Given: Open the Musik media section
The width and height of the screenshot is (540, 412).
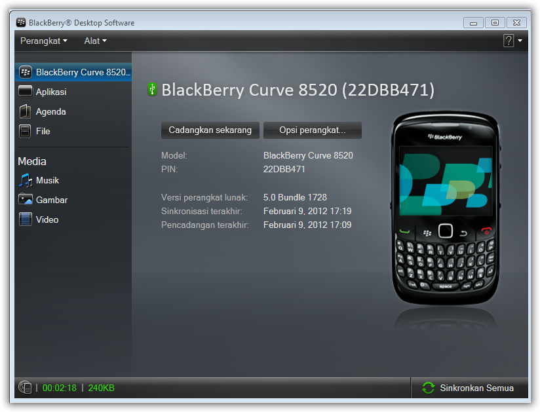Looking at the screenshot, I should click(x=73, y=180).
